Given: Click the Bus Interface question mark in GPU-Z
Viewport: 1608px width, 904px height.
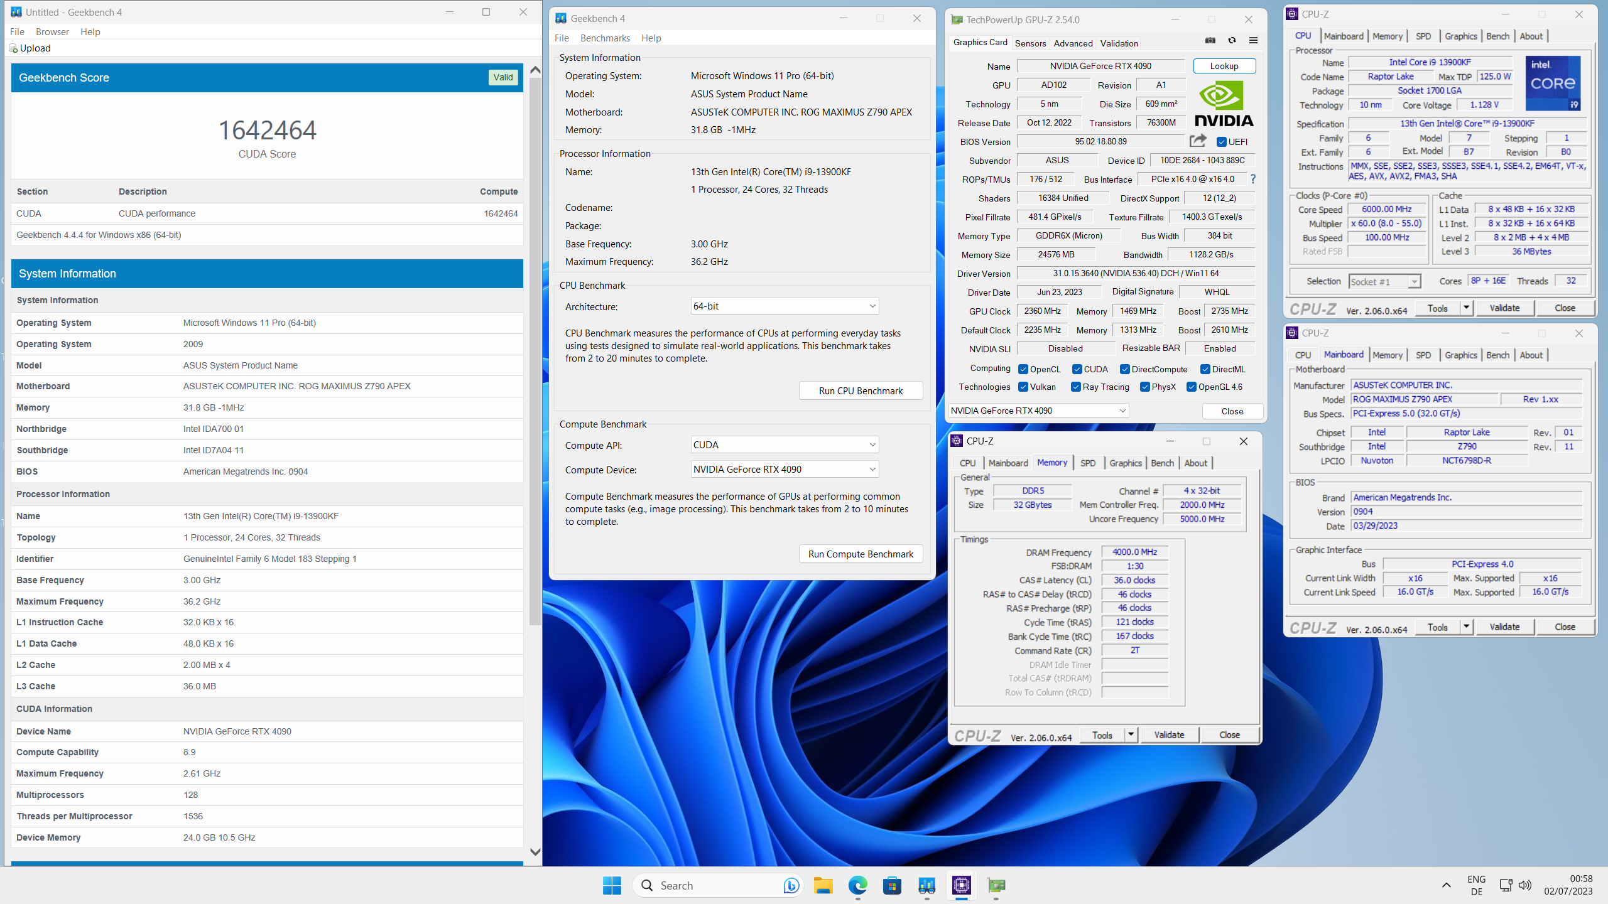Looking at the screenshot, I should click(x=1253, y=179).
